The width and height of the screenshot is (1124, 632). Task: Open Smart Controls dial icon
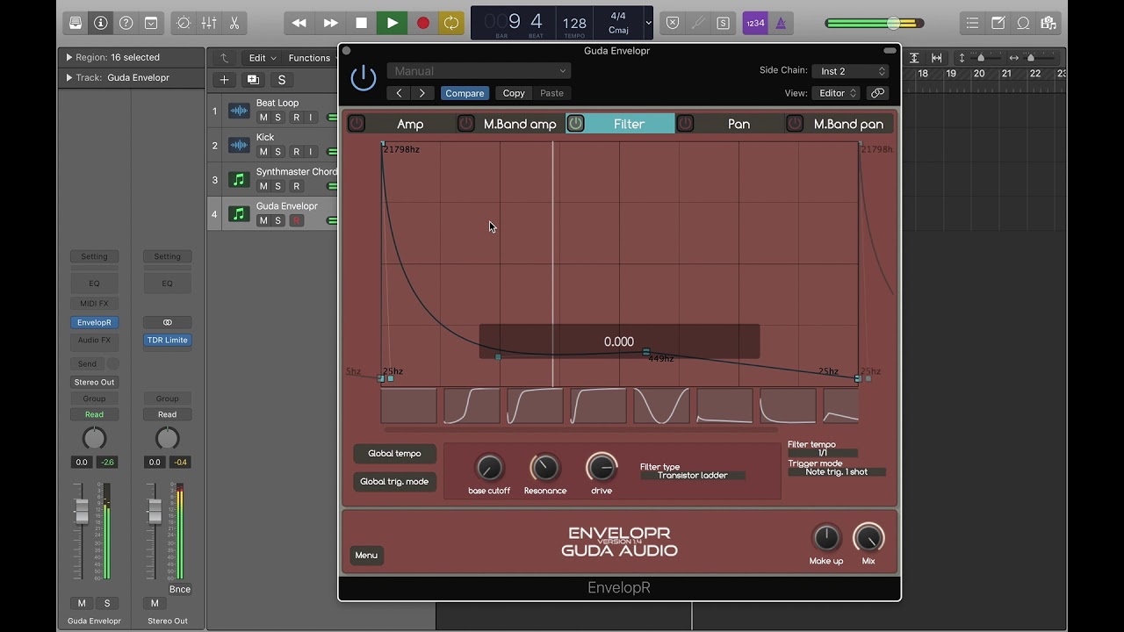(184, 23)
